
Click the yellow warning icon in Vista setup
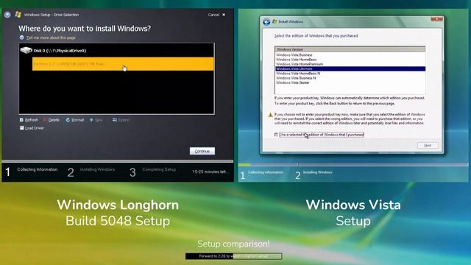click(x=270, y=115)
